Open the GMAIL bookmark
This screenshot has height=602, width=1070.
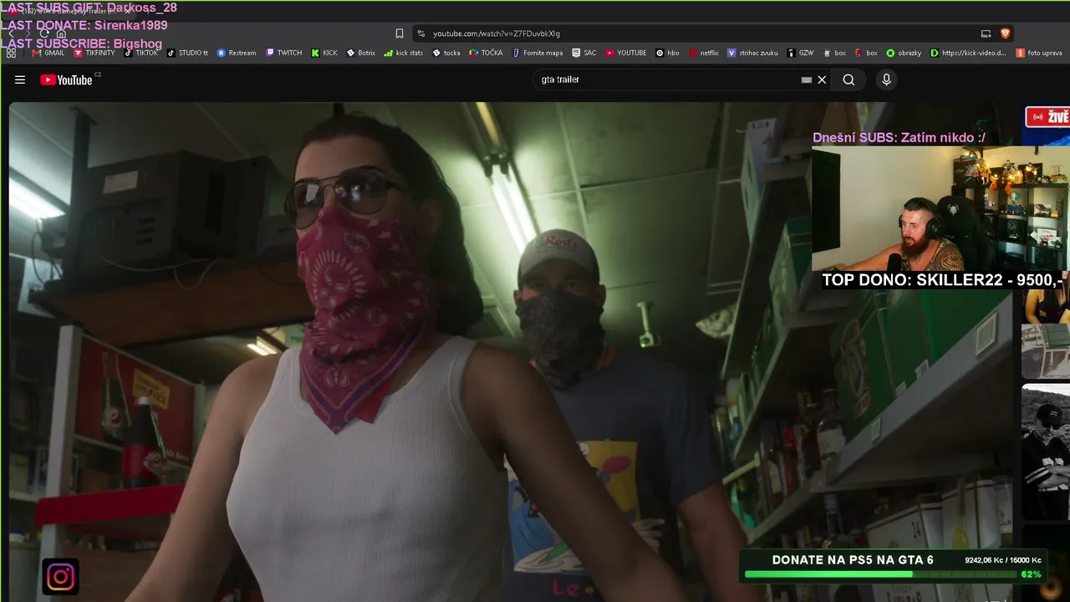48,53
